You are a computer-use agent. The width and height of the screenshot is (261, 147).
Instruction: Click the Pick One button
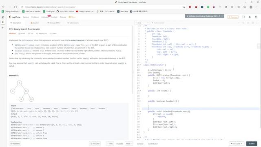(x=95, y=143)
